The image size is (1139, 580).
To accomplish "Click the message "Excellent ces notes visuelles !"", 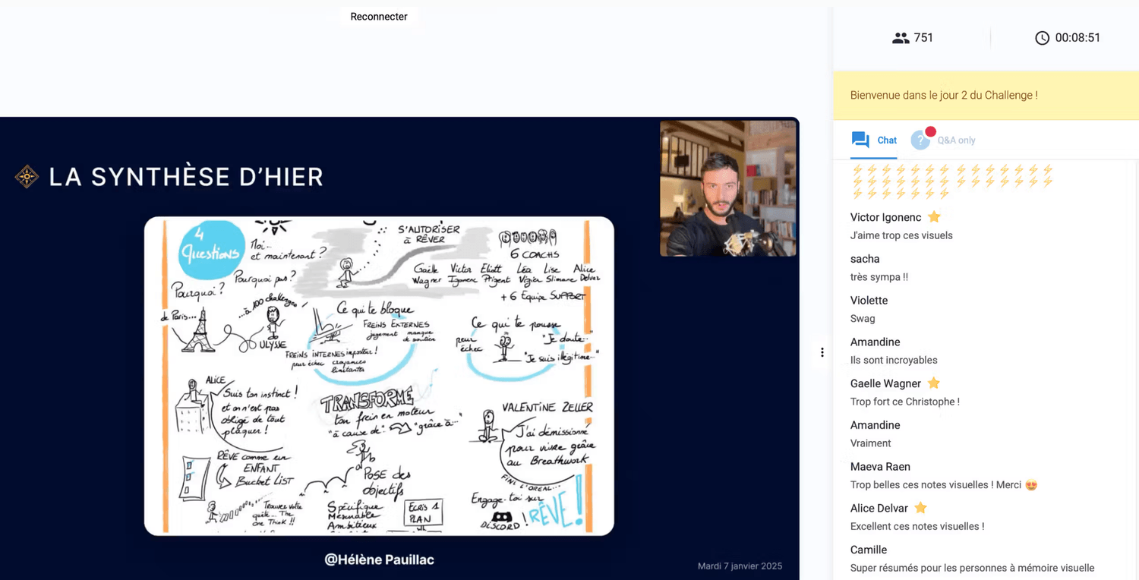I will click(917, 526).
